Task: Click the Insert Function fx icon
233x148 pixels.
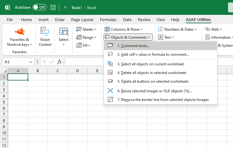Action: (59, 62)
